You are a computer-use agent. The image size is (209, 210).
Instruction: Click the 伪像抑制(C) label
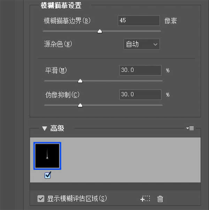click(62, 95)
